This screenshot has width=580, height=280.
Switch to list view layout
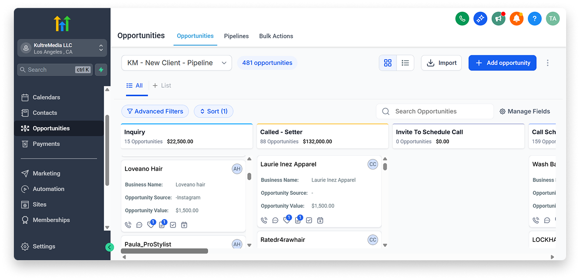405,63
